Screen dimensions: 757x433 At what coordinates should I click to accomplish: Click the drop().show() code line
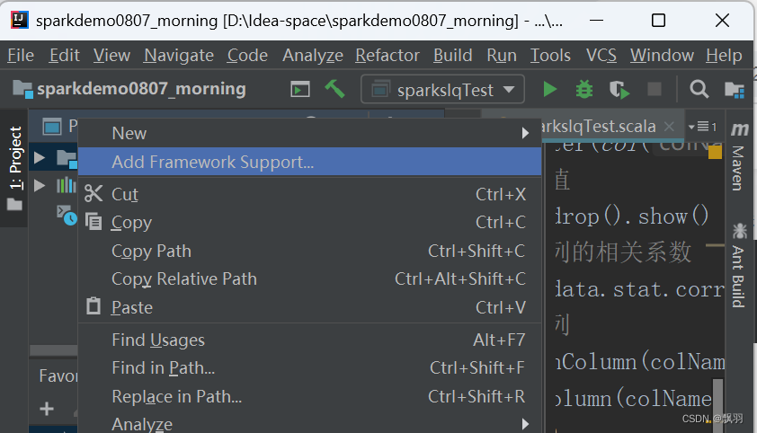click(632, 216)
